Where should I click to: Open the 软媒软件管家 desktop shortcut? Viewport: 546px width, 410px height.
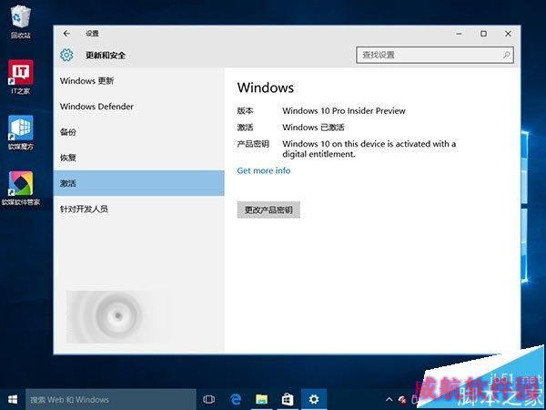(x=21, y=189)
